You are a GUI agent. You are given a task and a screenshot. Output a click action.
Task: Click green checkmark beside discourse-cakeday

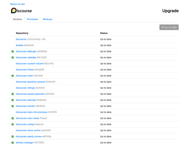(x=13, y=58)
